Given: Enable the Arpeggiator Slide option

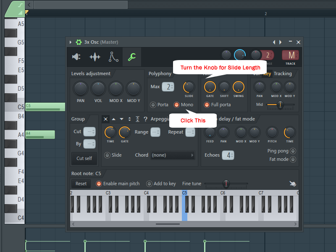Looking at the screenshot, I should [107, 155].
